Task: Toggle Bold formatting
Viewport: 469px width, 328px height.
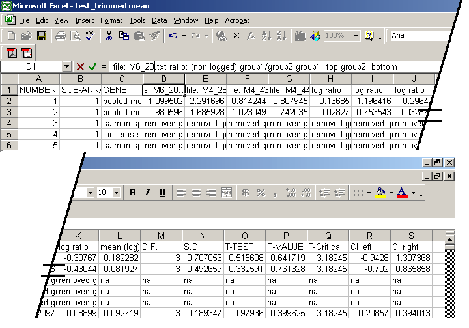Action: click(132, 193)
